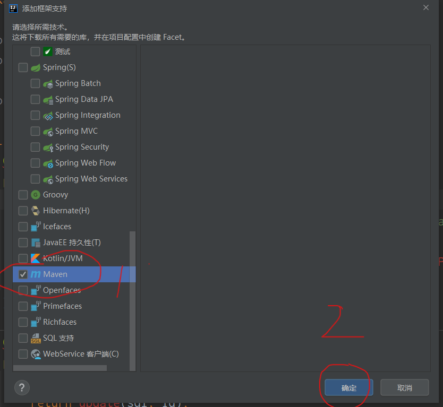
Task: Click the Maven 'm' icon
Action: coord(36,274)
